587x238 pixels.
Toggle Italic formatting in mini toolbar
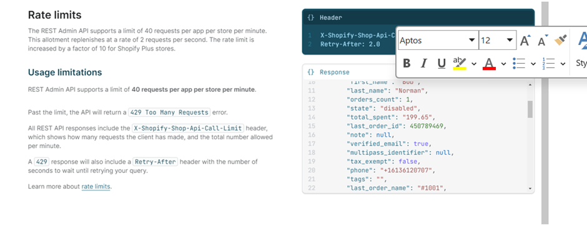pos(424,63)
